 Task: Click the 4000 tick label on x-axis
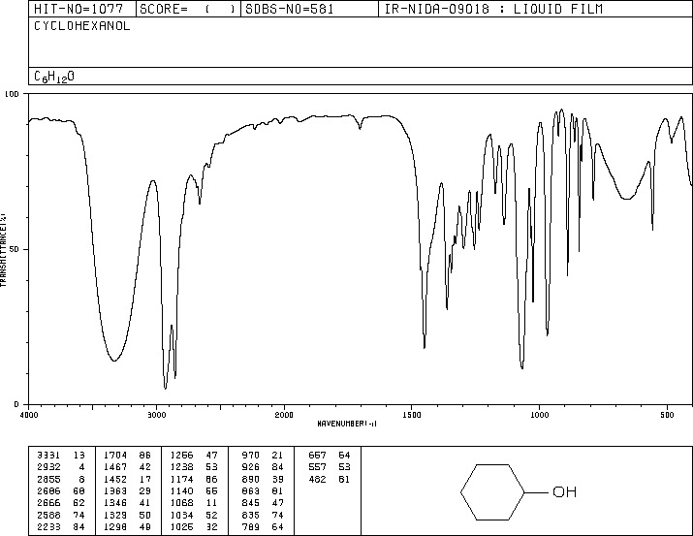coord(29,414)
